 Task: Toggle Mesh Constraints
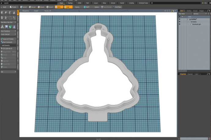[8, 42]
